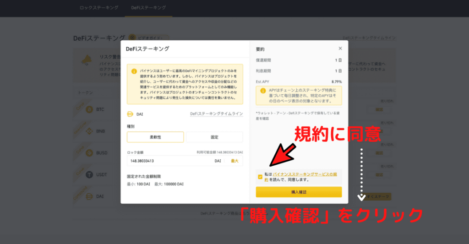Viewport: 469px width, 244px height.
Task: Click the USDT row label in token list
Action: (101, 174)
